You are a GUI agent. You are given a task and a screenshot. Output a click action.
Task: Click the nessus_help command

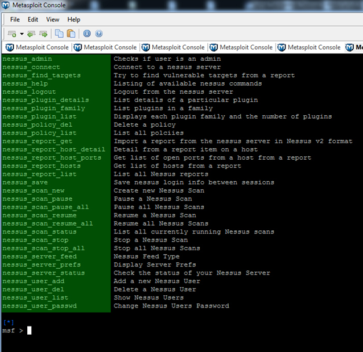25,83
